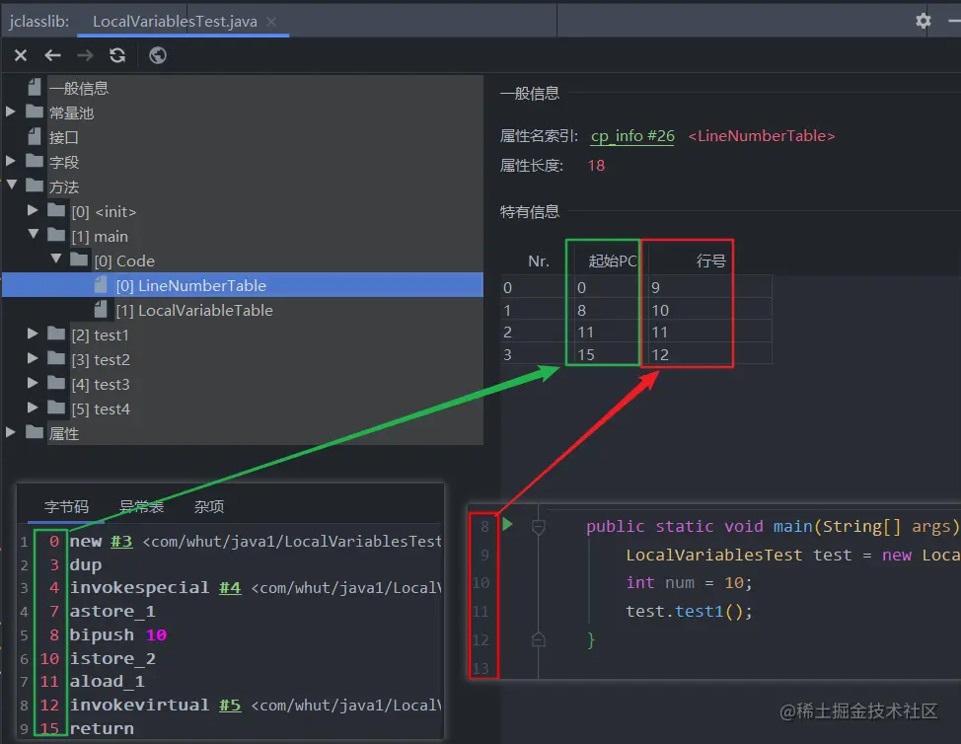Go forward with the right arrow icon
Screen dimensions: 961x744
coord(85,56)
